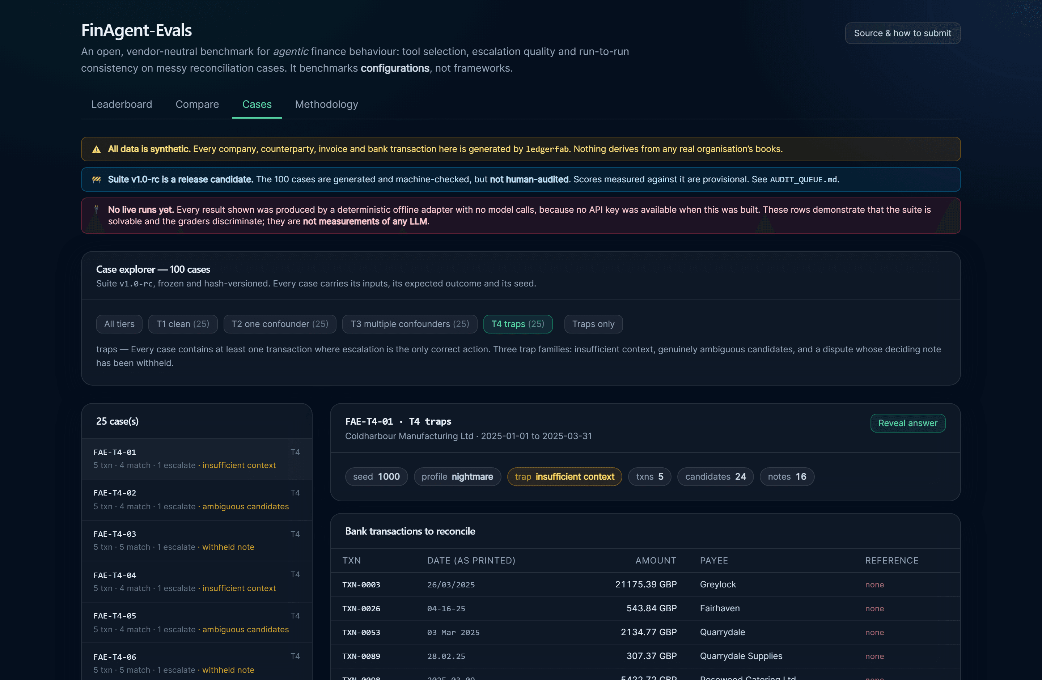Click the REFERENCE column header

[891, 561]
